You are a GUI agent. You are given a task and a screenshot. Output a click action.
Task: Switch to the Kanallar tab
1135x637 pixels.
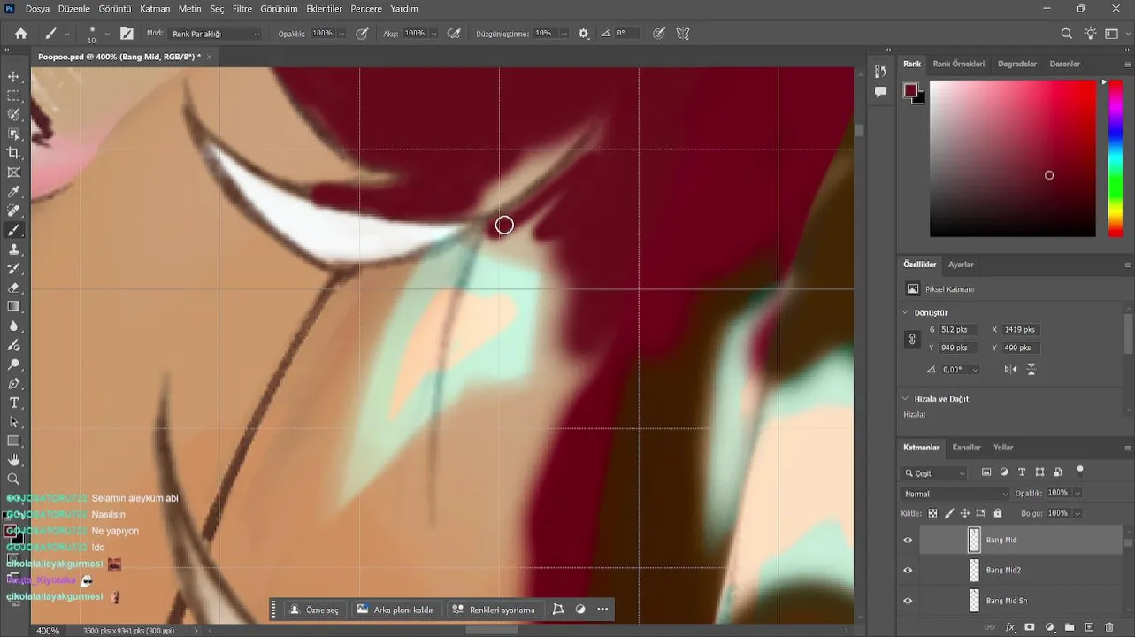[966, 448]
